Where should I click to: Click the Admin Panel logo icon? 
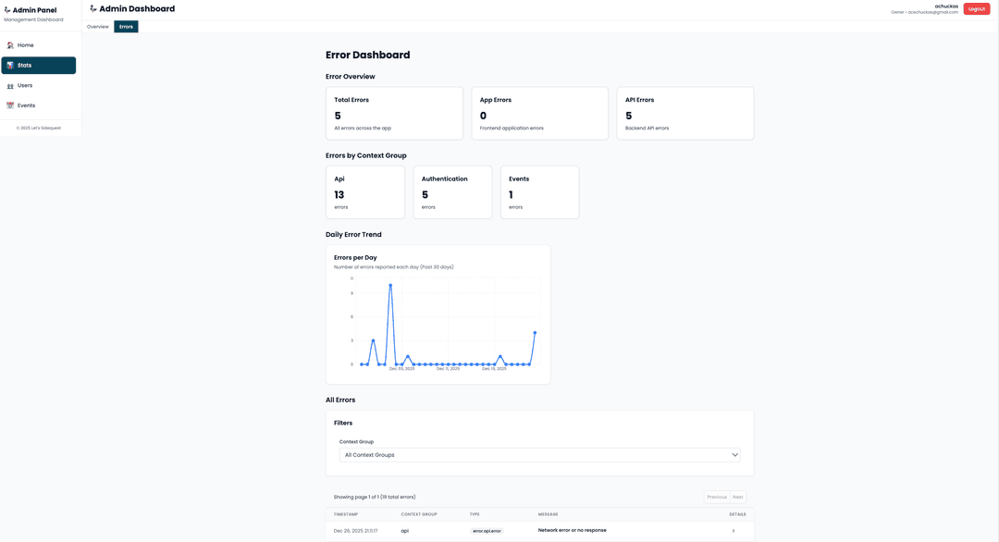pyautogui.click(x=7, y=10)
